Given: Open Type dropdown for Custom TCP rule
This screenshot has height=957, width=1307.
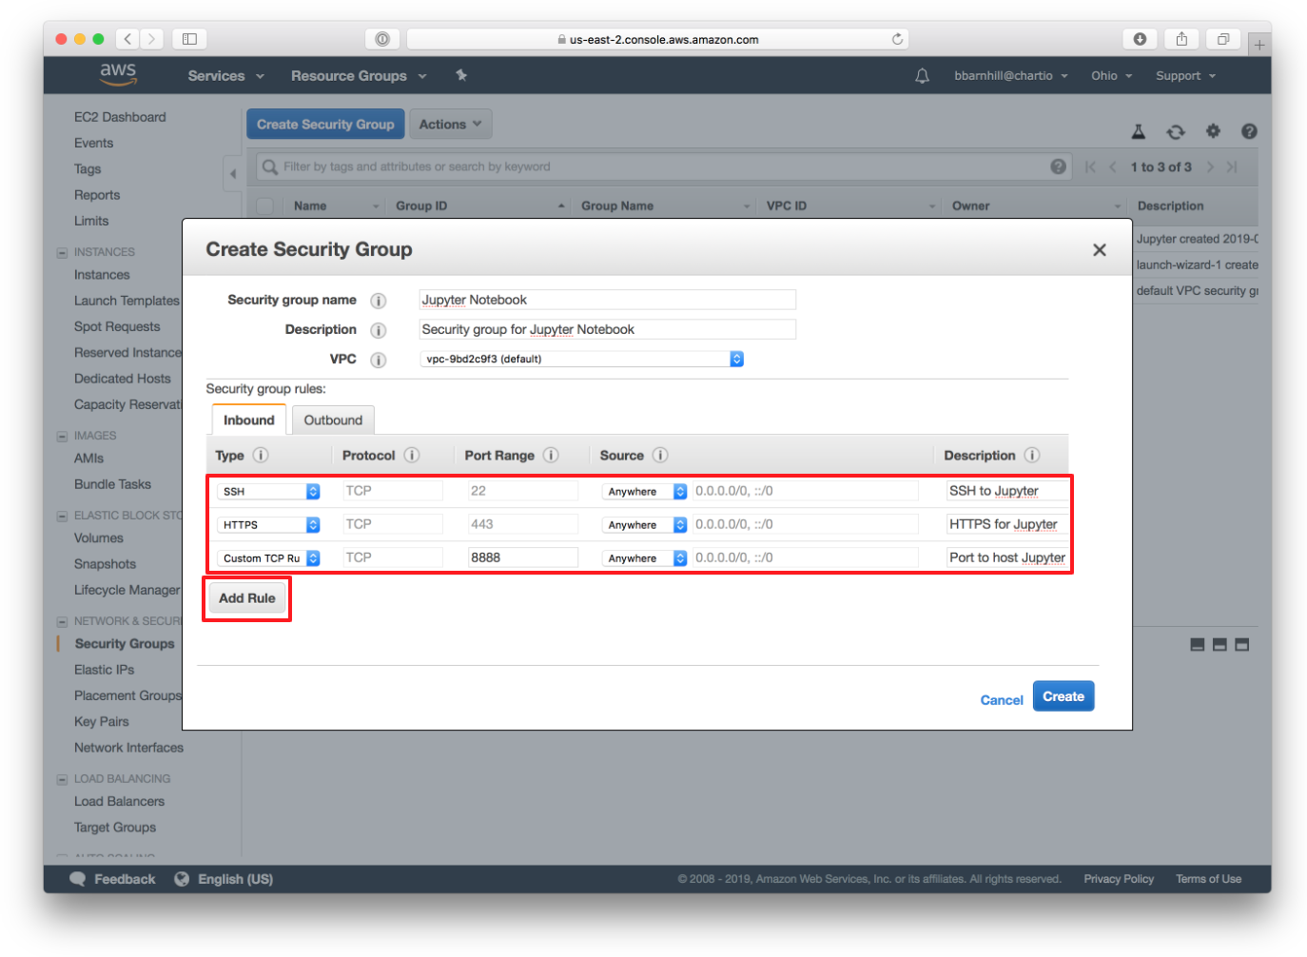Looking at the screenshot, I should click(268, 558).
